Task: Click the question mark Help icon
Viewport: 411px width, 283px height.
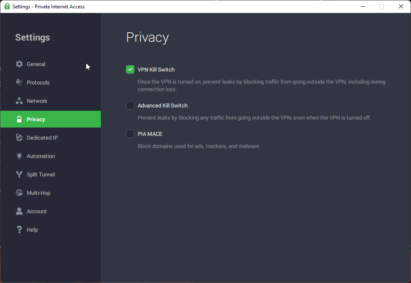Action: click(x=19, y=229)
